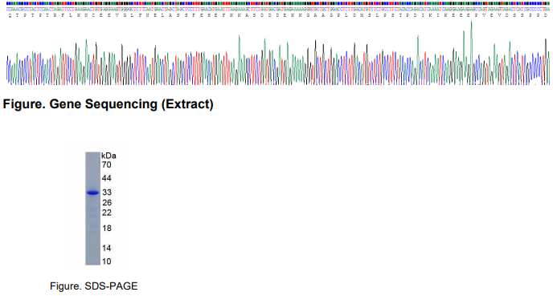Click the dark blue protein band on gel
The image size is (553, 296).
(92, 193)
